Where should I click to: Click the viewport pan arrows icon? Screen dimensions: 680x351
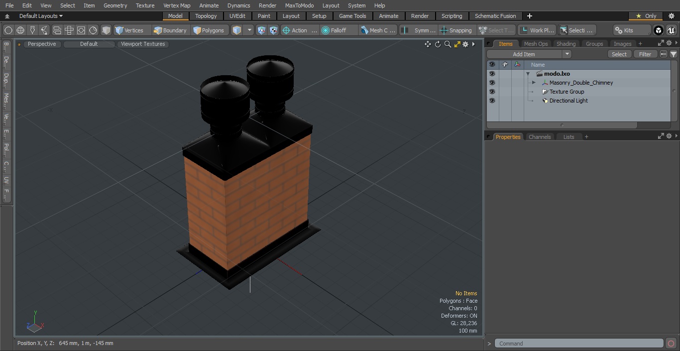coord(428,44)
